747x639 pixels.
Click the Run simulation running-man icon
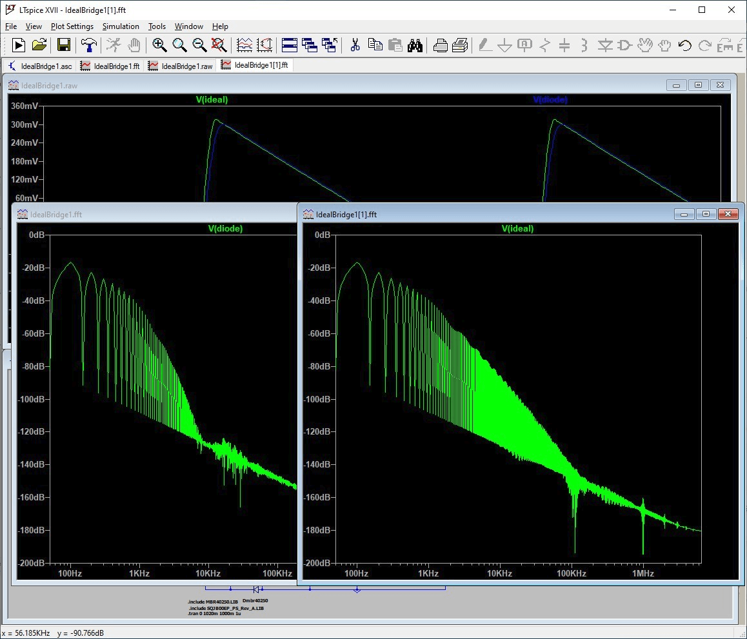114,45
